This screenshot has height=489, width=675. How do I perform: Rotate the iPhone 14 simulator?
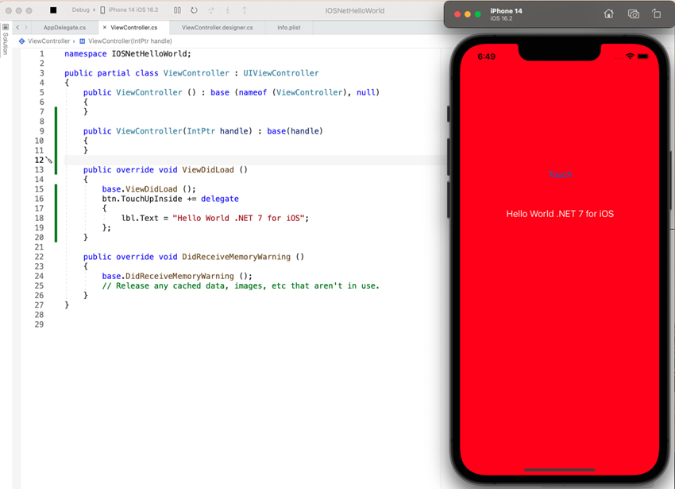[657, 12]
